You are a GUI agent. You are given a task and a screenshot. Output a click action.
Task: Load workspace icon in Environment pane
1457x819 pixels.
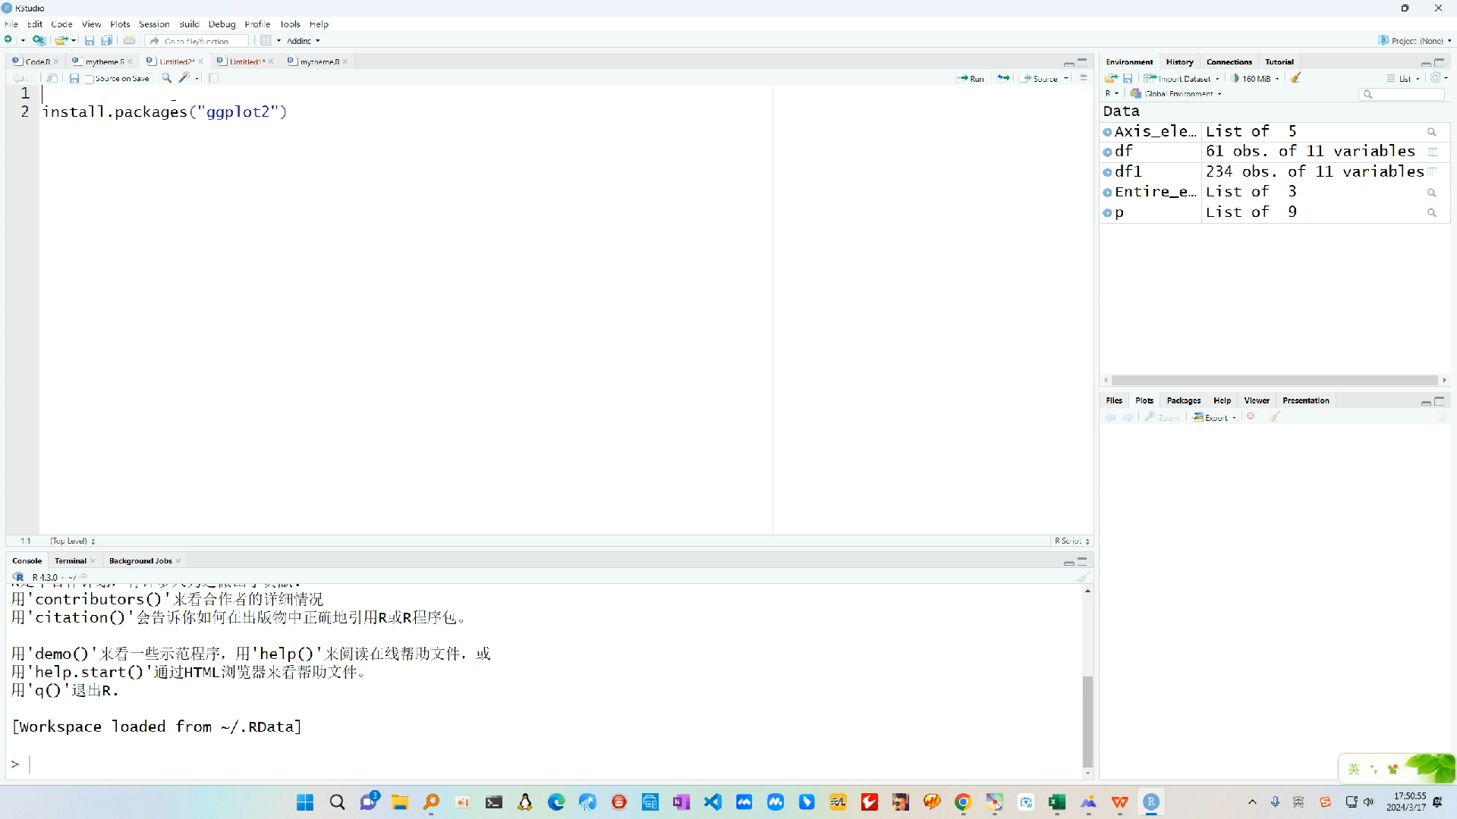point(1111,78)
